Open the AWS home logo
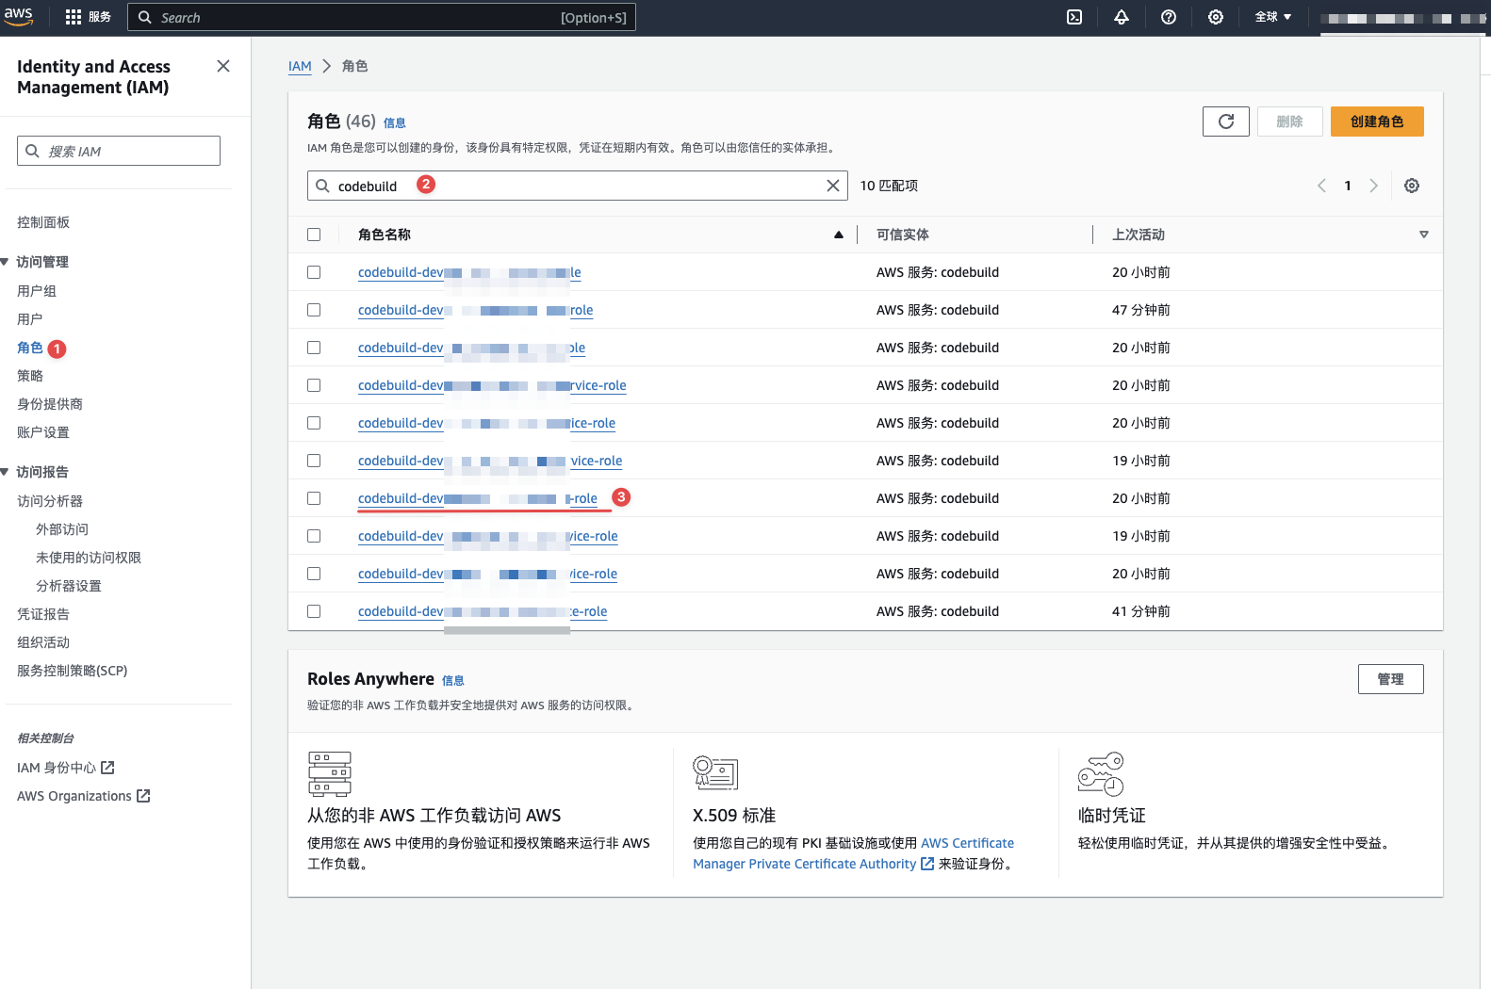1491x989 pixels. 19,17
